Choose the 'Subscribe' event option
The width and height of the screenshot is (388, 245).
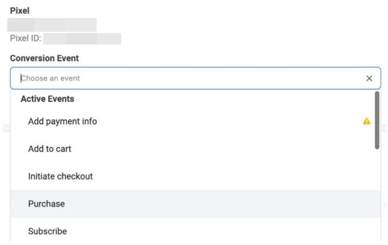pos(48,231)
